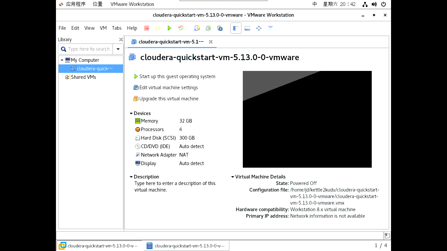Collapse the Devices section
The width and height of the screenshot is (447, 251).
[x=131, y=113]
